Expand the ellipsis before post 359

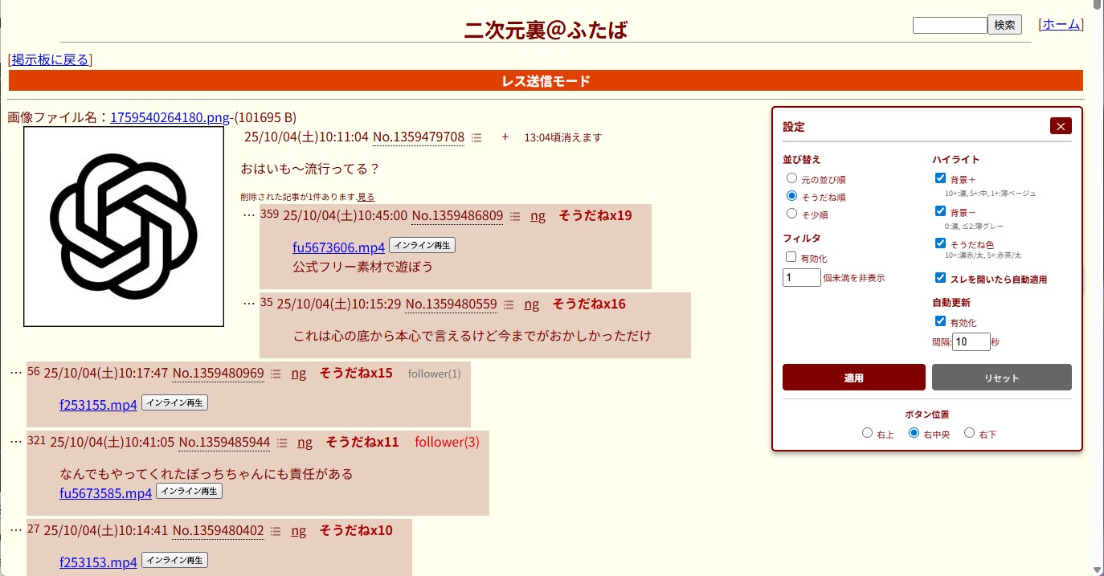pyautogui.click(x=249, y=215)
